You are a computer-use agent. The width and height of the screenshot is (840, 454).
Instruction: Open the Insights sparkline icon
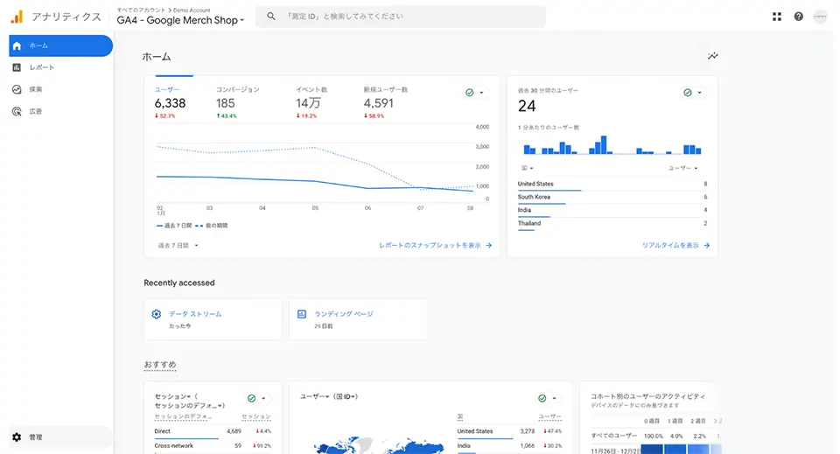(712, 56)
